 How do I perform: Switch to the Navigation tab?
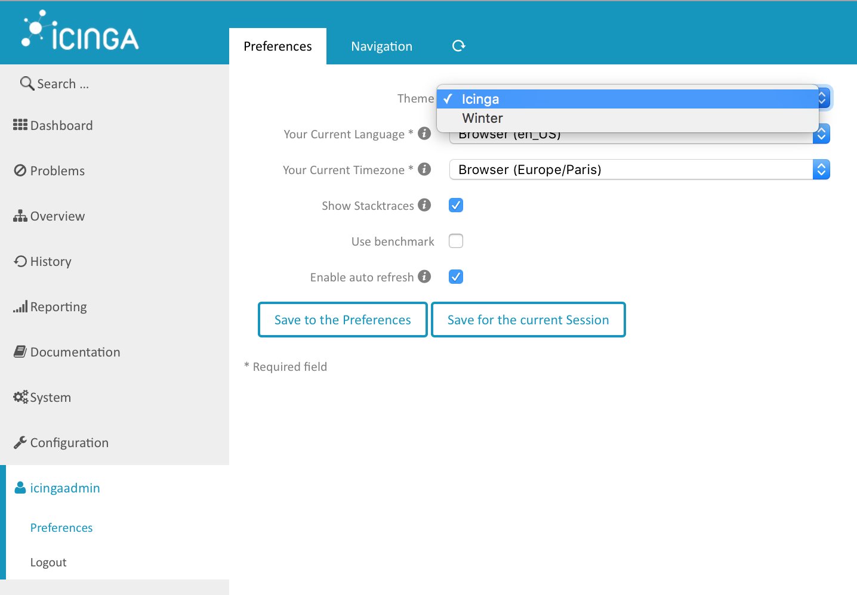tap(382, 46)
